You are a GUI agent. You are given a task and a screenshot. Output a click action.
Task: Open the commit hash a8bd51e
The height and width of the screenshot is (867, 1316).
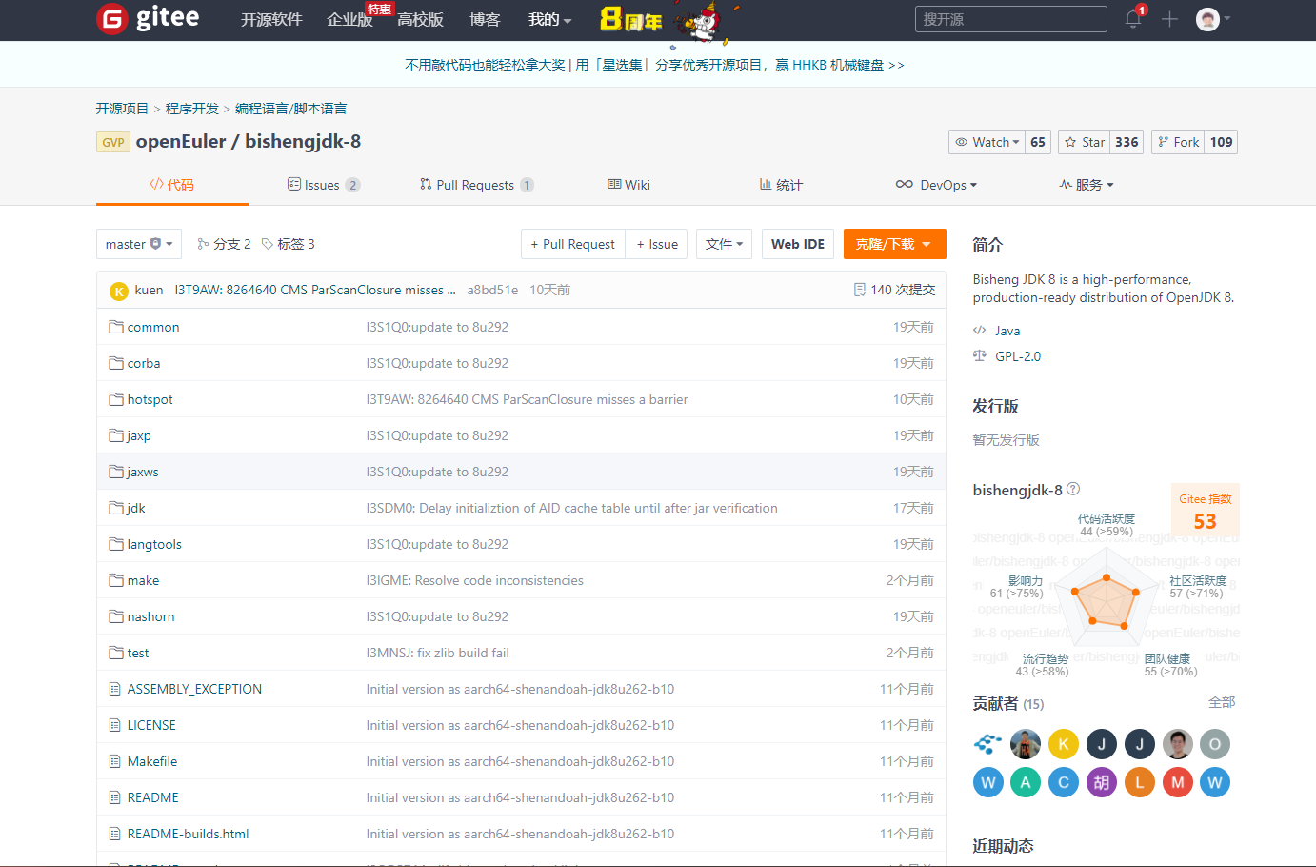(492, 290)
